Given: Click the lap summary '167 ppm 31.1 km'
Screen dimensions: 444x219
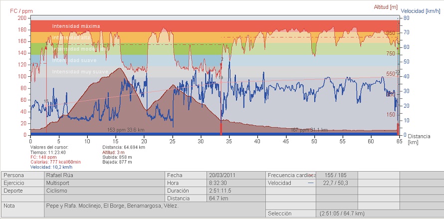Looking at the screenshot, I should pos(309,130).
